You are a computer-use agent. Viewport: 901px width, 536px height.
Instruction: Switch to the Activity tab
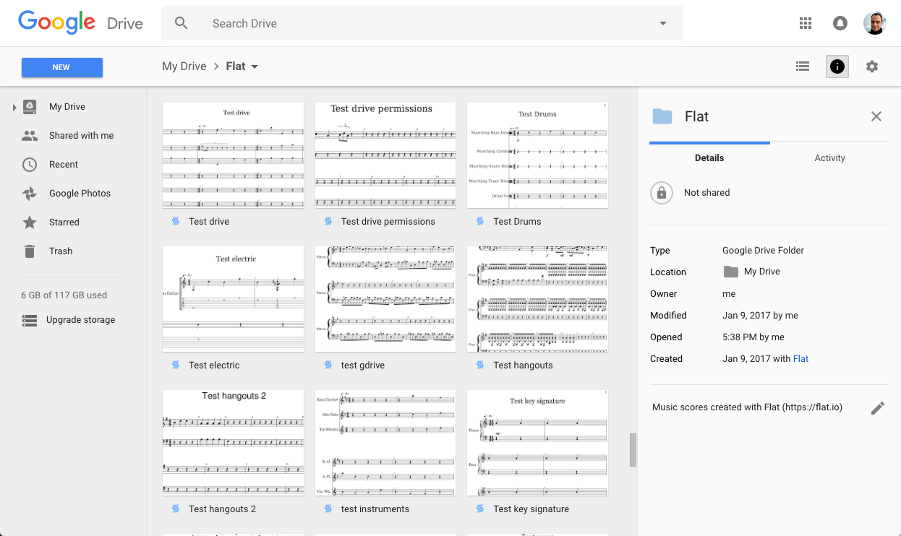click(x=829, y=157)
